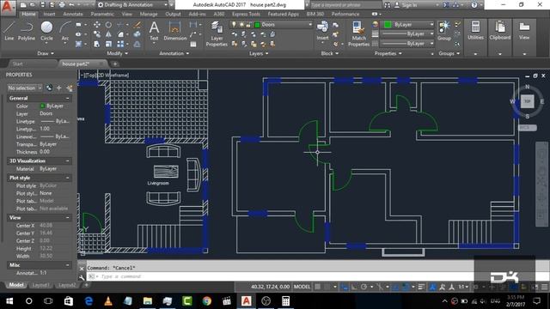Image resolution: width=550 pixels, height=309 pixels.
Task: Expand the Draw panel
Action: click(46, 53)
